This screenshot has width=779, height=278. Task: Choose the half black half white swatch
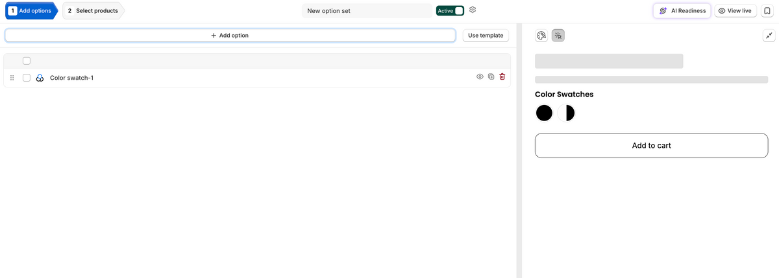[x=566, y=113]
